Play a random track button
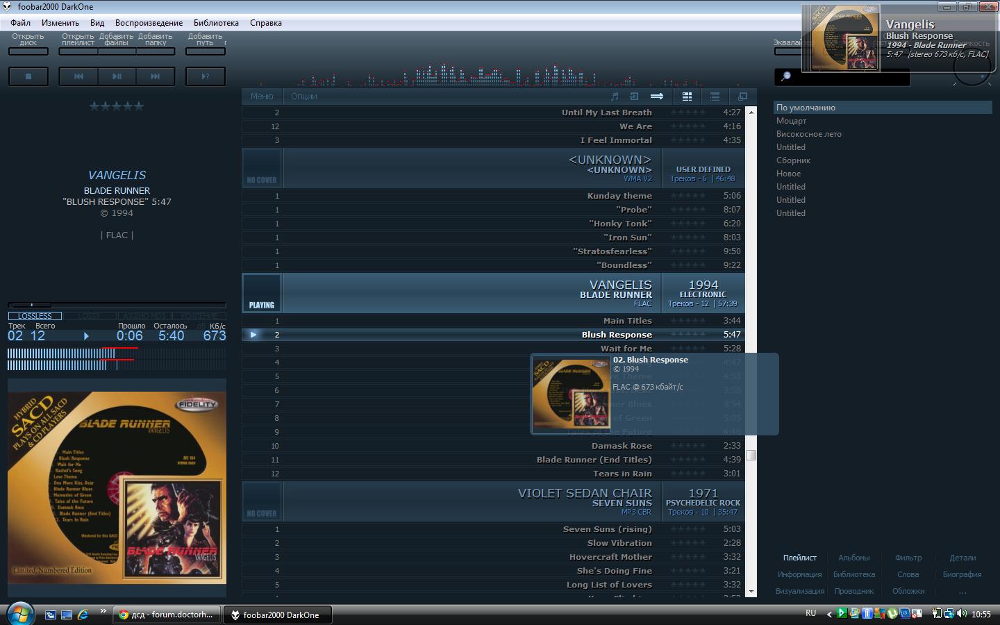This screenshot has height=625, width=1000. [206, 76]
